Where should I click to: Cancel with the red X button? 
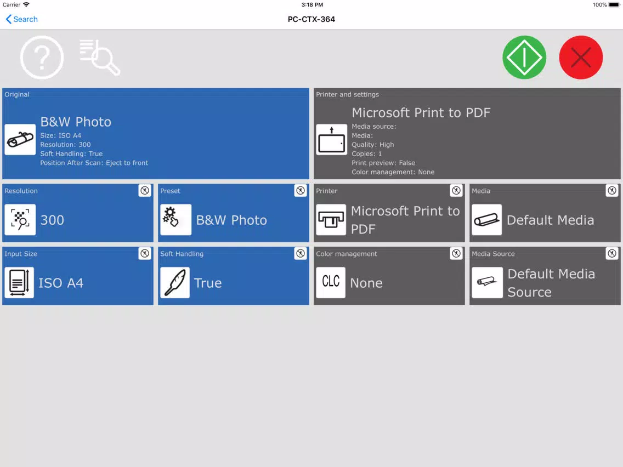pos(580,58)
